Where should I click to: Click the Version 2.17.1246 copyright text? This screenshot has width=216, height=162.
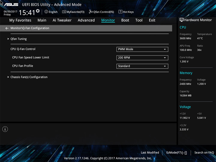108,158
